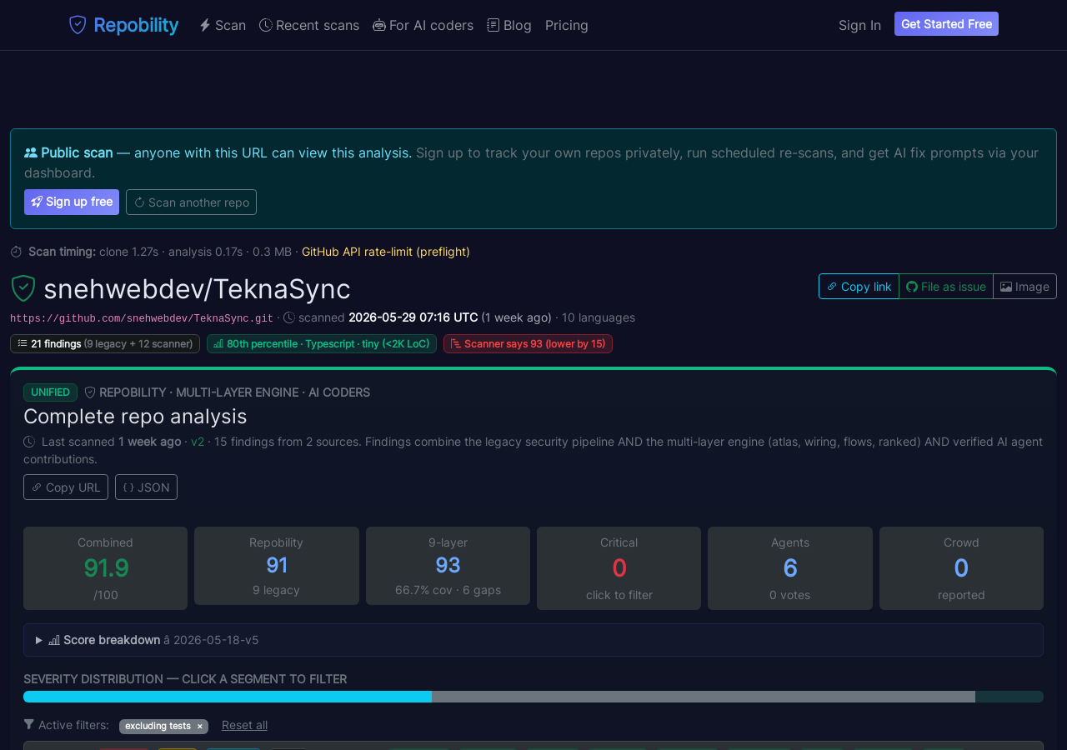Image resolution: width=1067 pixels, height=750 pixels.
Task: Open the Scan menu item
Action: (x=223, y=25)
